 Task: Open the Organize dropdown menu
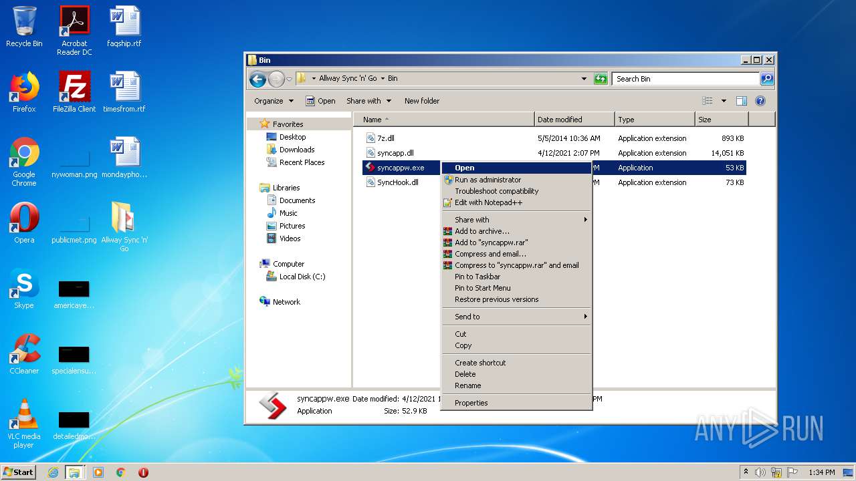(x=274, y=101)
